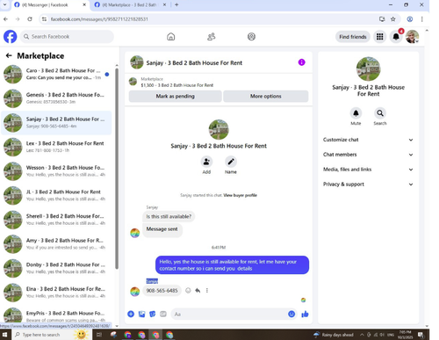Screen dimensions: 439x340
Task: Open Amy conversation in list
Action: [56, 244]
